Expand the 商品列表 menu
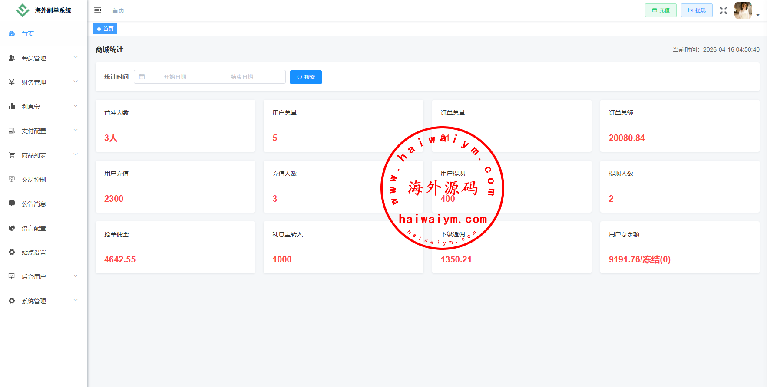 click(x=43, y=155)
